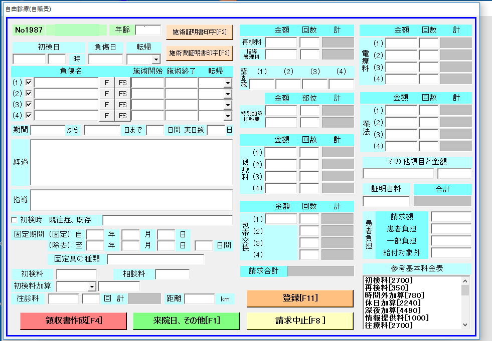Click the 固定具の種類 input field

click(x=155, y=259)
